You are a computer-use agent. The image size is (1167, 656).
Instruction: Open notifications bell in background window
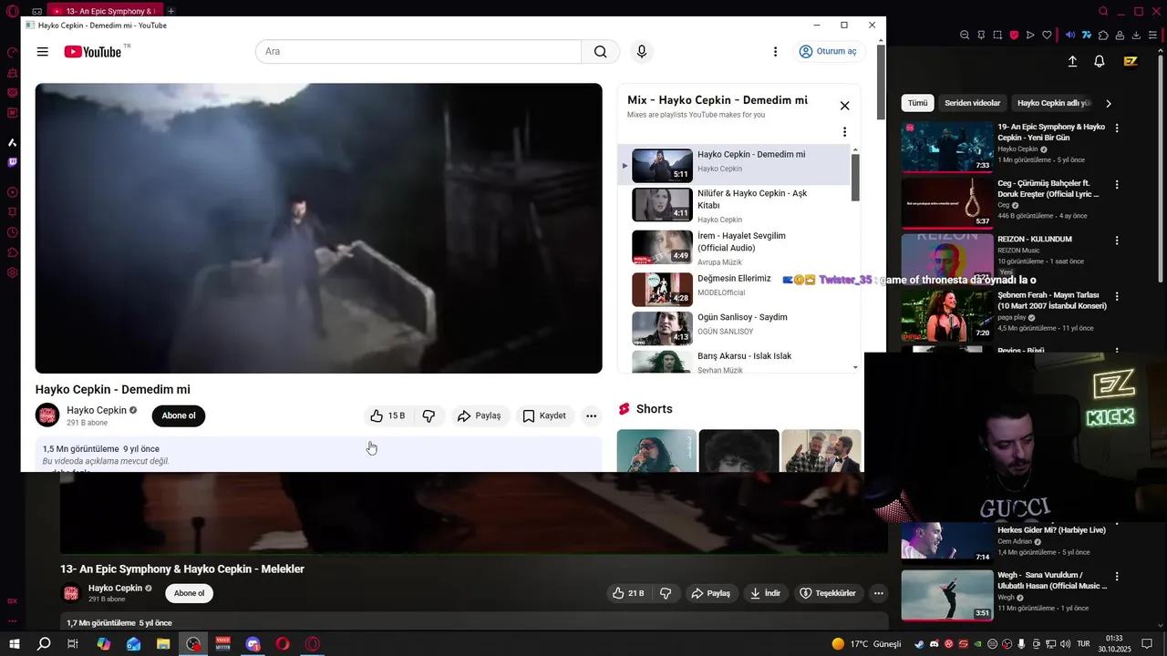coord(1100,61)
